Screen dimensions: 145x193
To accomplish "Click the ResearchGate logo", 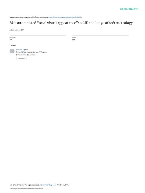I will coord(129,9).
